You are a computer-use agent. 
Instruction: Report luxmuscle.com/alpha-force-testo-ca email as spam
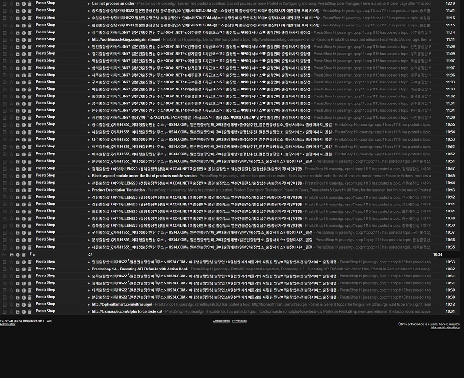pos(24,312)
